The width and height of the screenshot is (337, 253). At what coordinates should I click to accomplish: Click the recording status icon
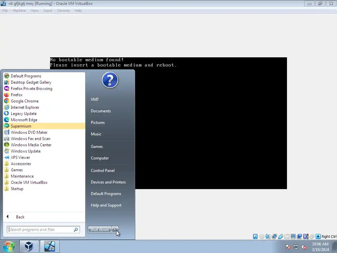pos(299,237)
